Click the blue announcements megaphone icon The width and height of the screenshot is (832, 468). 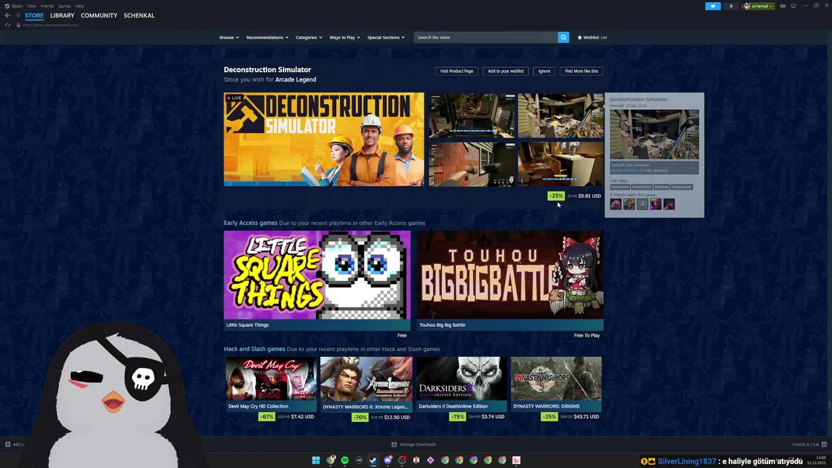713,6
